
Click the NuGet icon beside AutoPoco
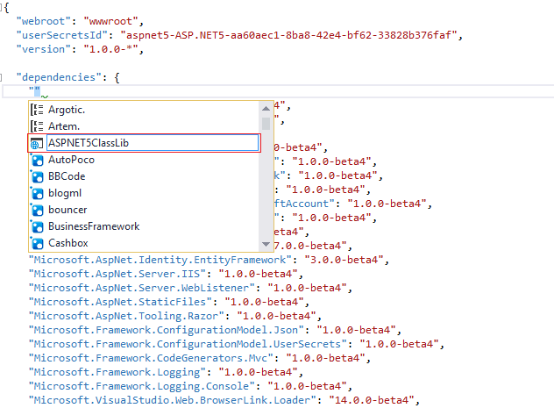pyautogui.click(x=37, y=160)
